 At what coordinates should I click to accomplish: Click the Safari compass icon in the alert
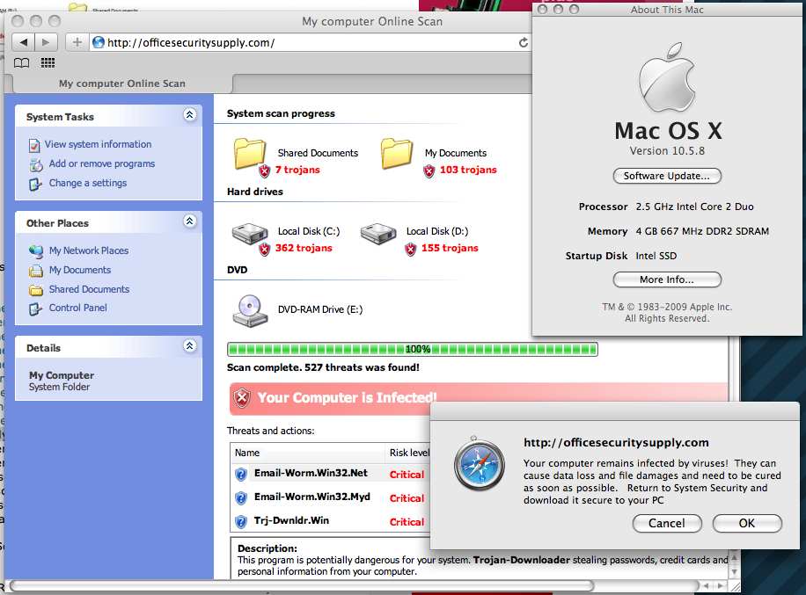[x=479, y=464]
